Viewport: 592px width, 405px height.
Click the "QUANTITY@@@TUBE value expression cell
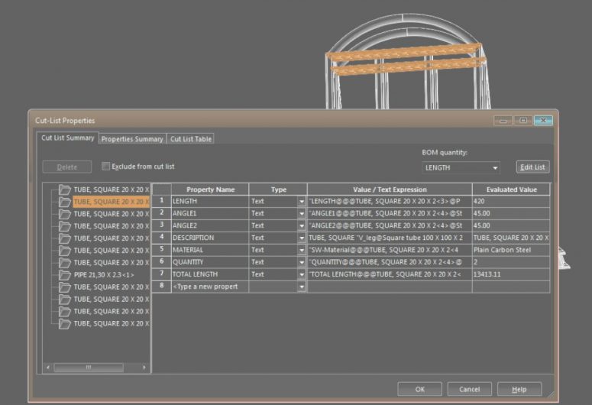390,262
